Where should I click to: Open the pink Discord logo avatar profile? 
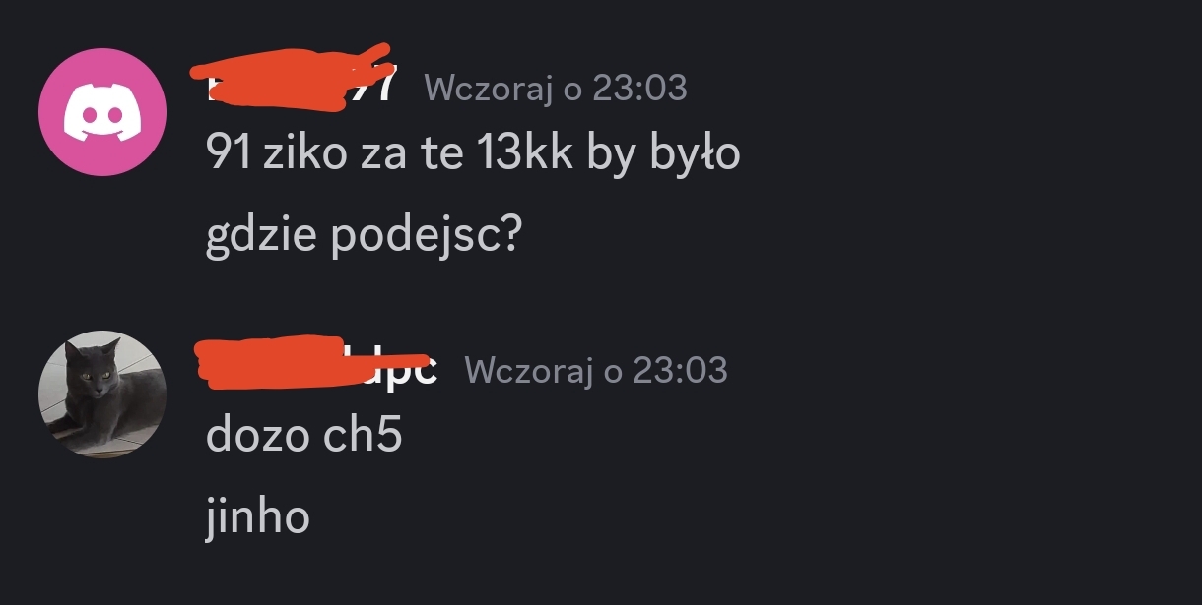(102, 112)
